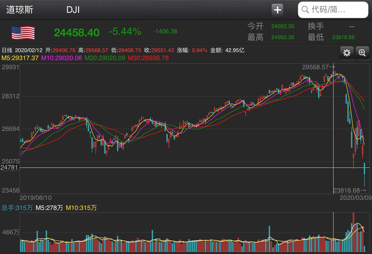Click the 日线 daily period label
This screenshot has width=372, height=254.
click(x=7, y=50)
